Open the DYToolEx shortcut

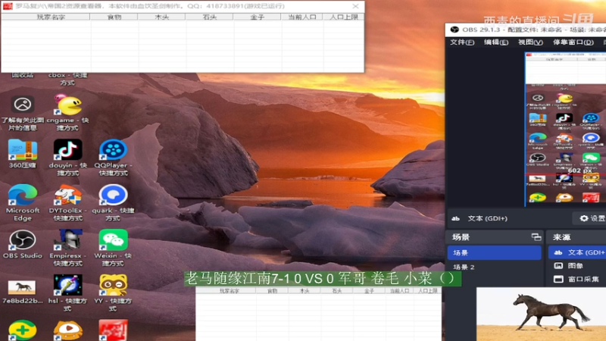tap(67, 195)
